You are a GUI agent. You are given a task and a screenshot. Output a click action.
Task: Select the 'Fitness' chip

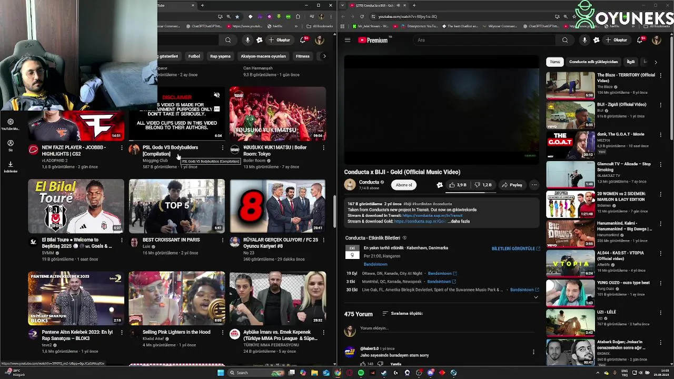[303, 56]
